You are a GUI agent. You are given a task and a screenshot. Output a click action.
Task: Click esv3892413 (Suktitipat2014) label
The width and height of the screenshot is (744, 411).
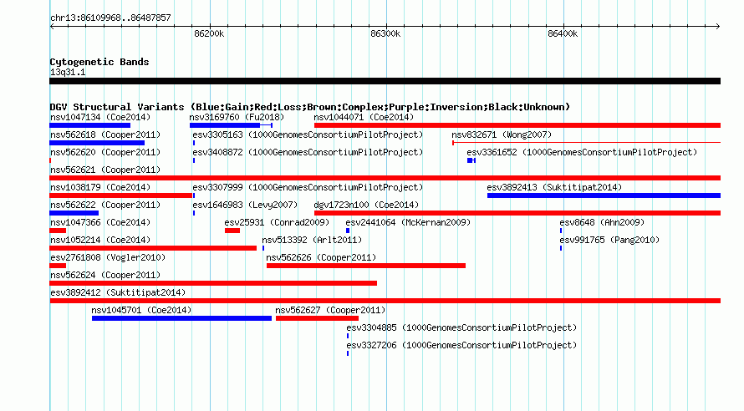click(x=554, y=187)
